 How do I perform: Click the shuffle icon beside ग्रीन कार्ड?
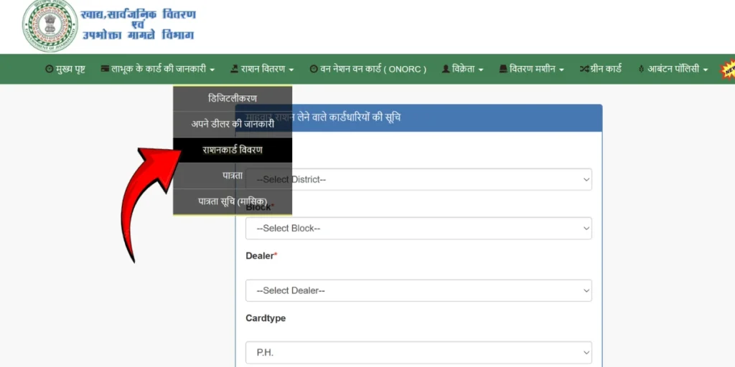coord(584,70)
